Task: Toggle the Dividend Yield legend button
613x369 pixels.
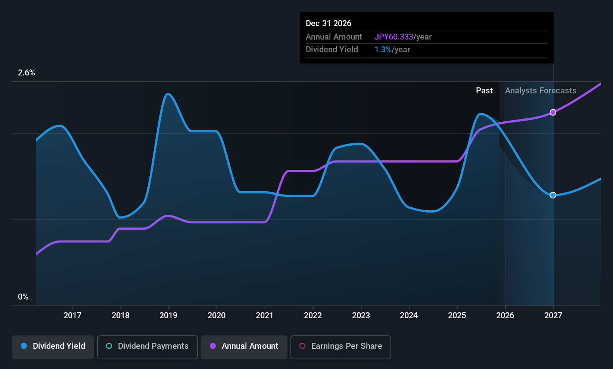Action: pyautogui.click(x=53, y=347)
